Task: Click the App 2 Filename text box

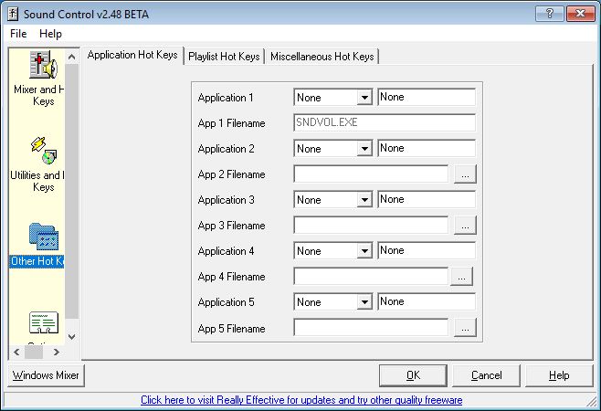Action: tap(371, 174)
